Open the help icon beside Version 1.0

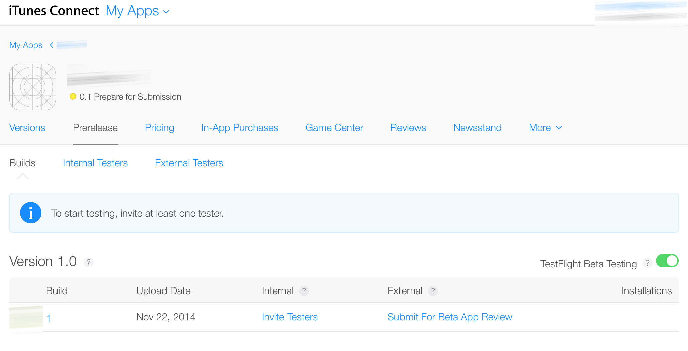(88, 262)
